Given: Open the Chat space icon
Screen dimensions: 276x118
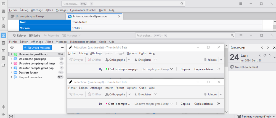Looking at the screenshot, I should pyautogui.click(x=3, y=65).
